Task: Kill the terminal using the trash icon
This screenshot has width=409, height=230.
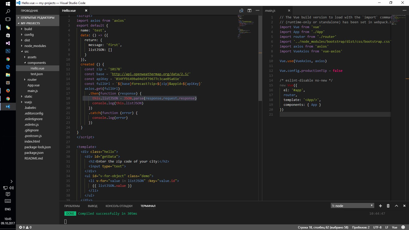Action: (388, 206)
